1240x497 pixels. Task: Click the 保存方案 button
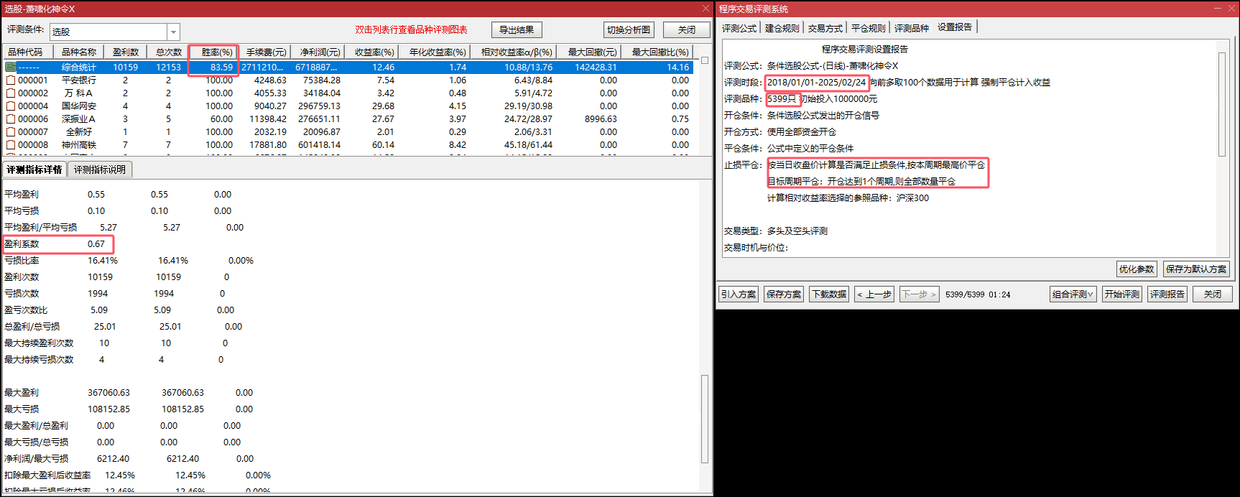[x=784, y=294]
